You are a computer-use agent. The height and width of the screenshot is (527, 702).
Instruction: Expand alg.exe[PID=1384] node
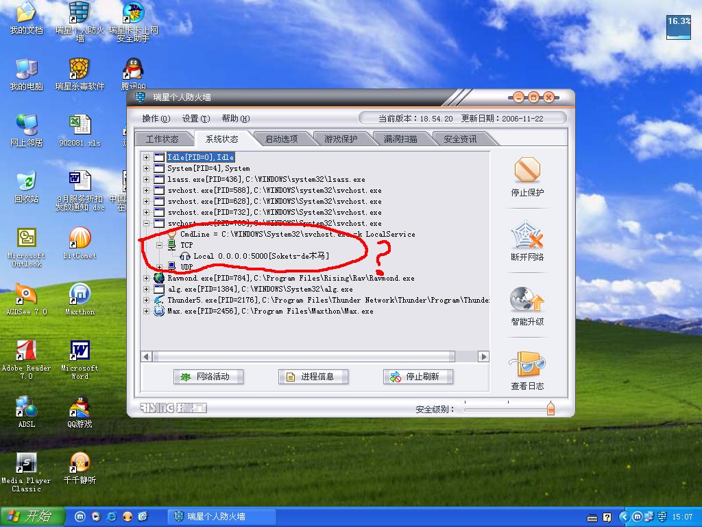[x=147, y=289]
